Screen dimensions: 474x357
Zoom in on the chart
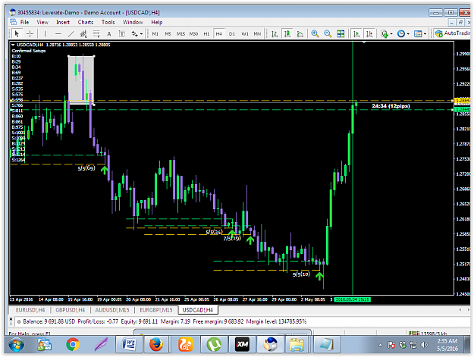(315, 33)
